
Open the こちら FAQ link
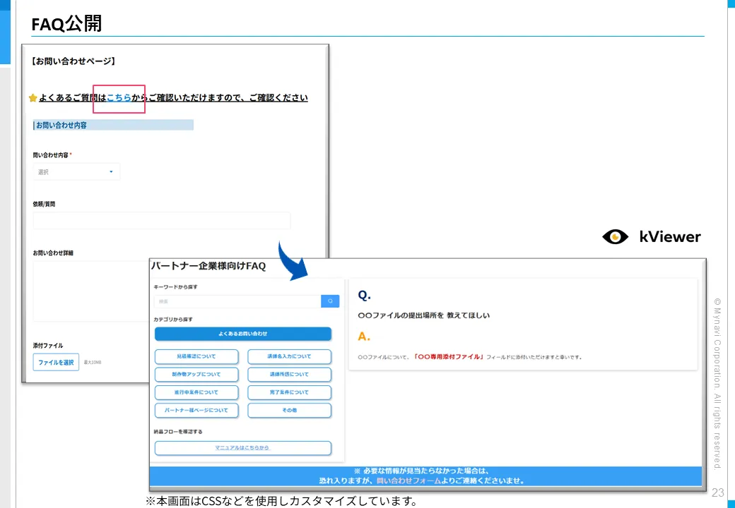click(x=119, y=98)
